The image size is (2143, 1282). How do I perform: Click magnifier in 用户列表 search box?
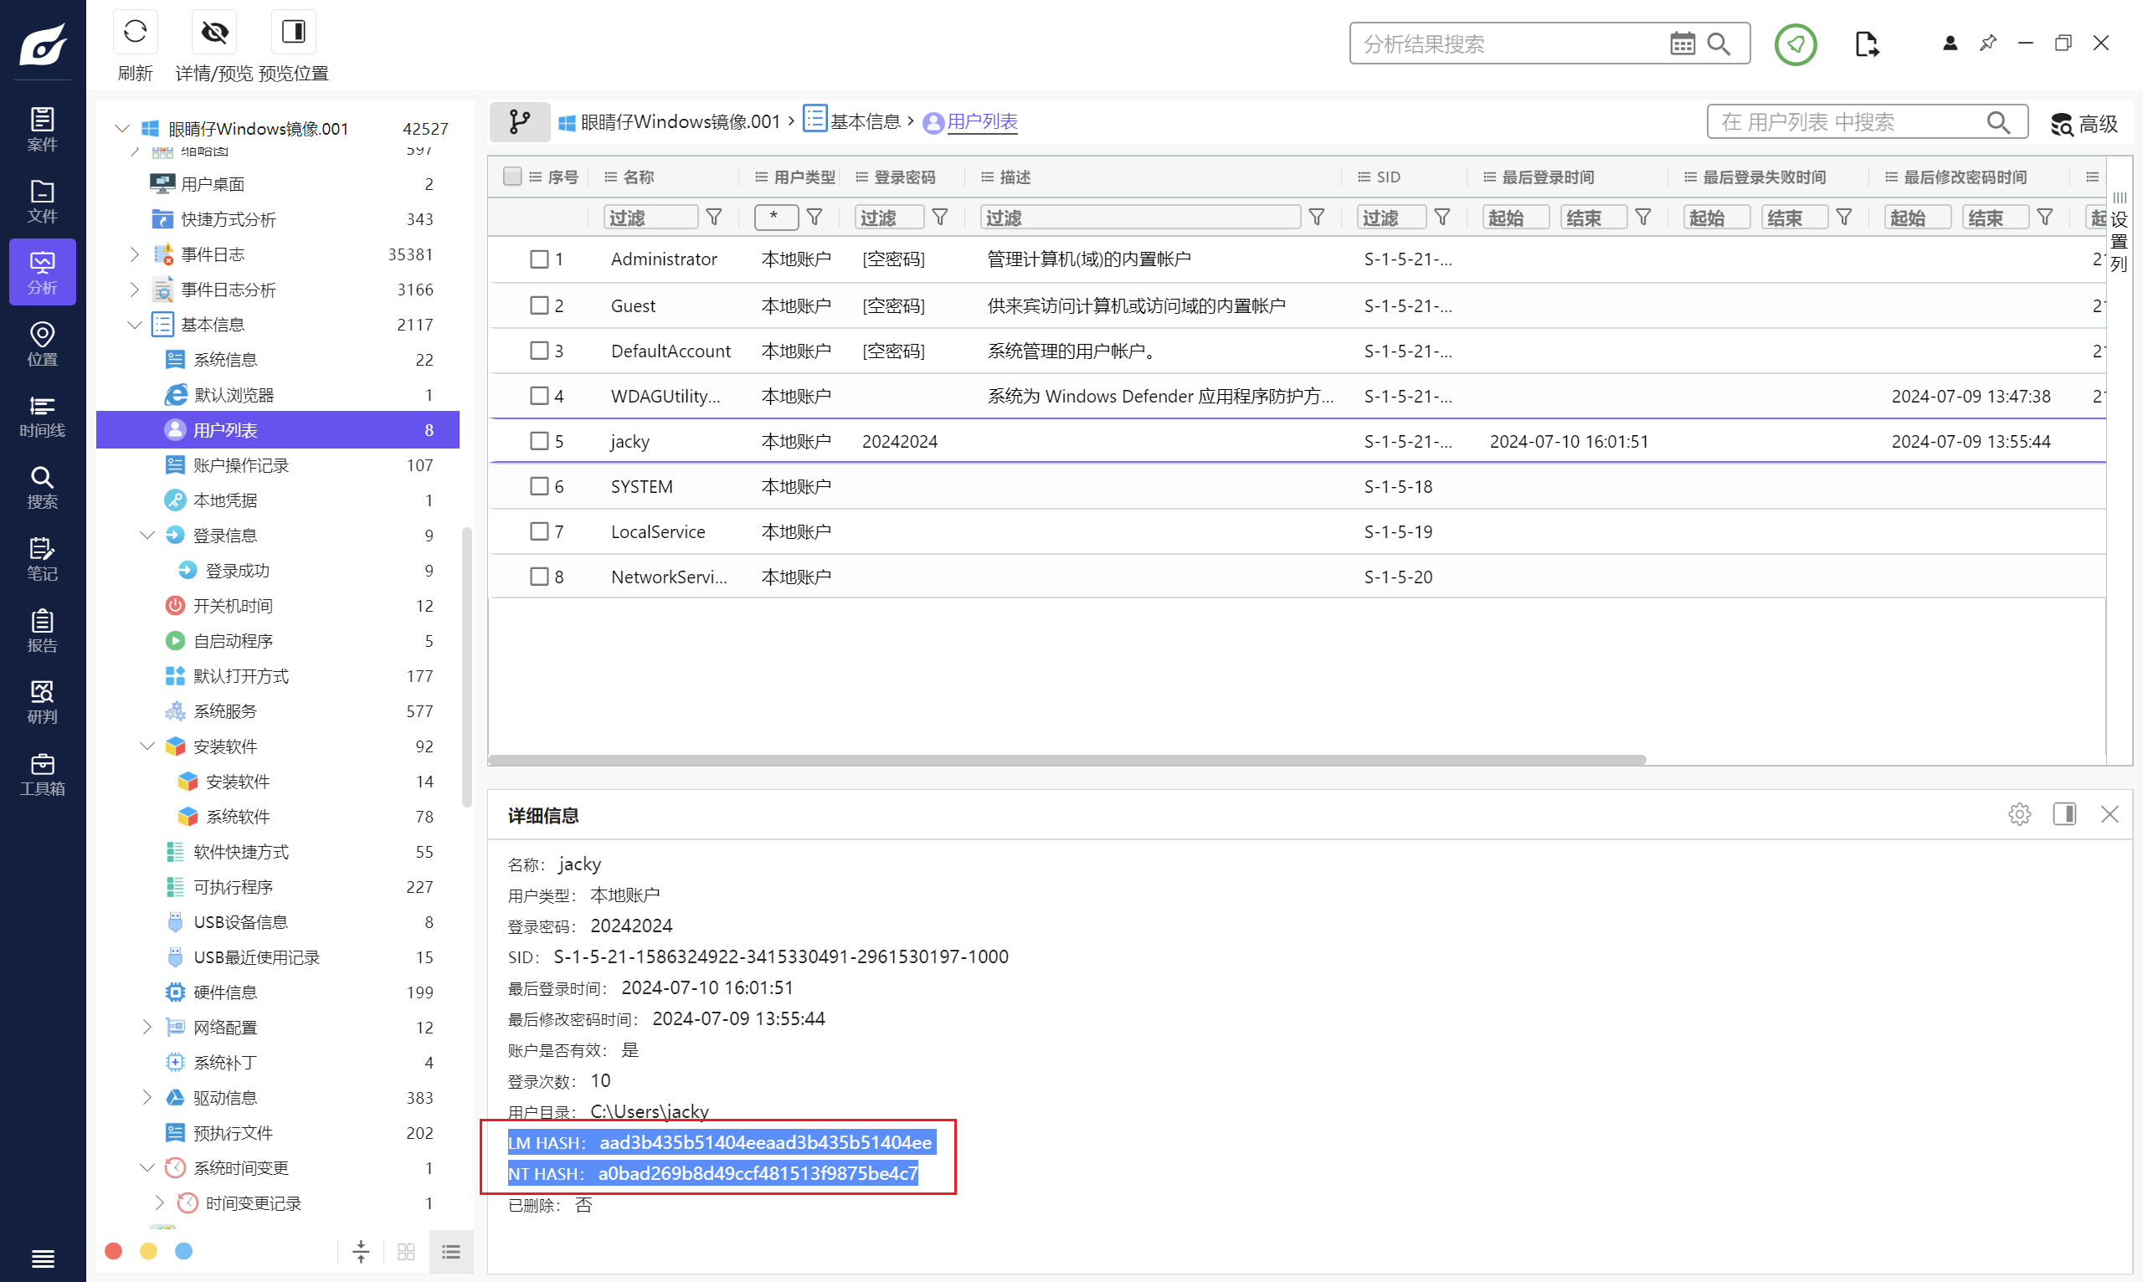(1999, 123)
